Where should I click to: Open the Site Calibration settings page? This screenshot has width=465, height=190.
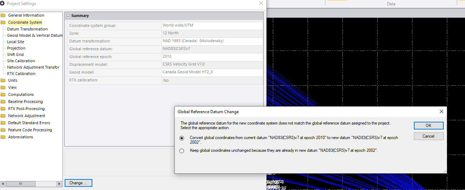[21, 61]
